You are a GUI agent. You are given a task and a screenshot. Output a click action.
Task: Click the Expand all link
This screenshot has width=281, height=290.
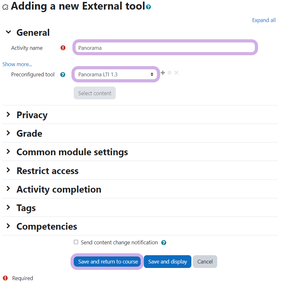tap(264, 20)
